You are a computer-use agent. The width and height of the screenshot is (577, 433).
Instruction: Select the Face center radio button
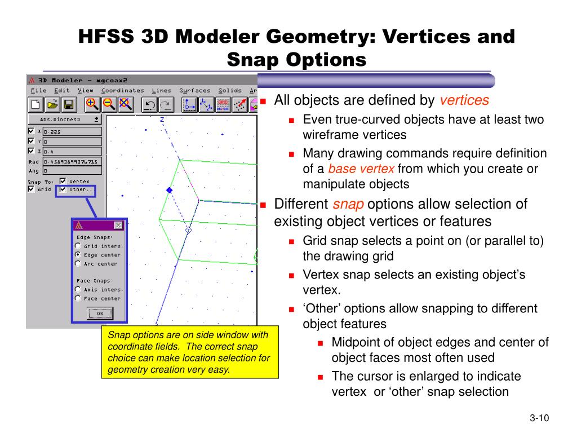click(x=78, y=298)
